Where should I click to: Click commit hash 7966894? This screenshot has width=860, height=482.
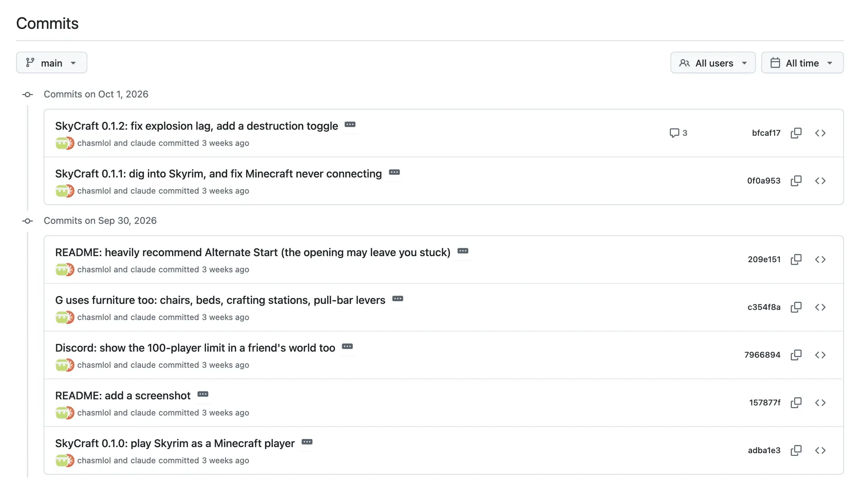click(762, 355)
